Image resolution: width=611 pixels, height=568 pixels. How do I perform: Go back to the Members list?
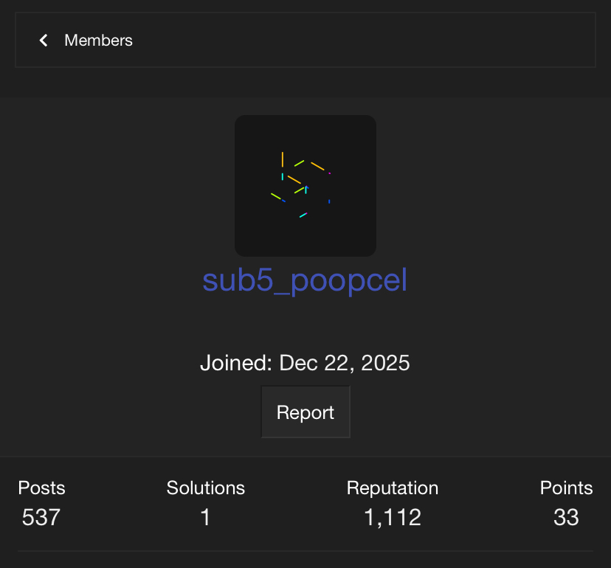coord(98,41)
